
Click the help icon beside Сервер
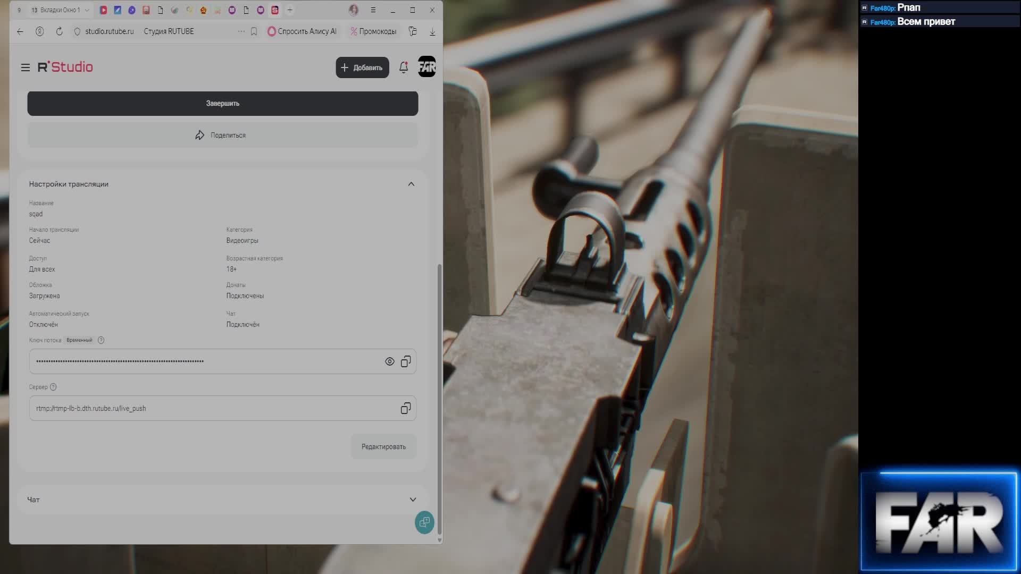(x=53, y=387)
